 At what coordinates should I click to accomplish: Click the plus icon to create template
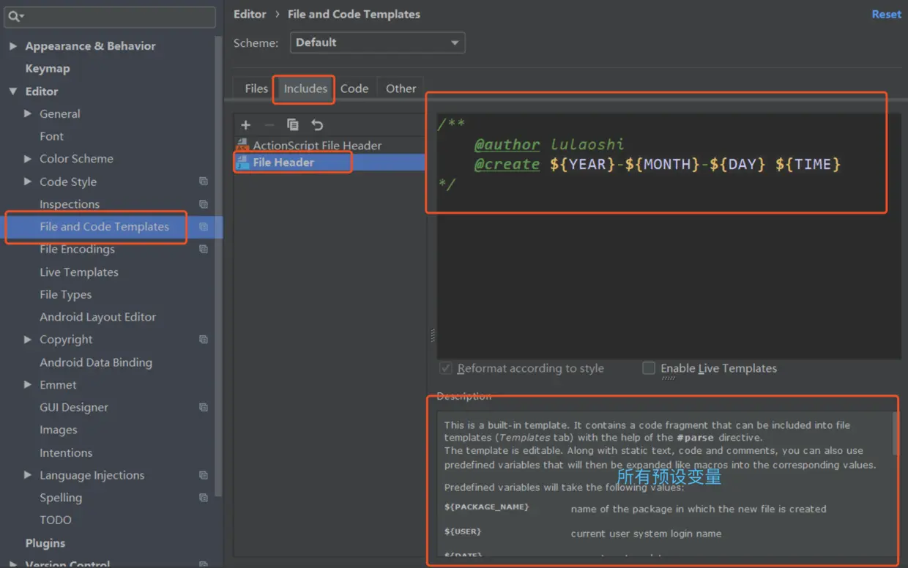point(246,125)
